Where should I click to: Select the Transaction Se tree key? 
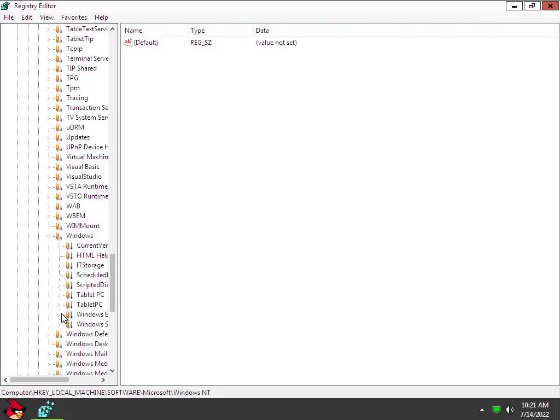coord(87,108)
